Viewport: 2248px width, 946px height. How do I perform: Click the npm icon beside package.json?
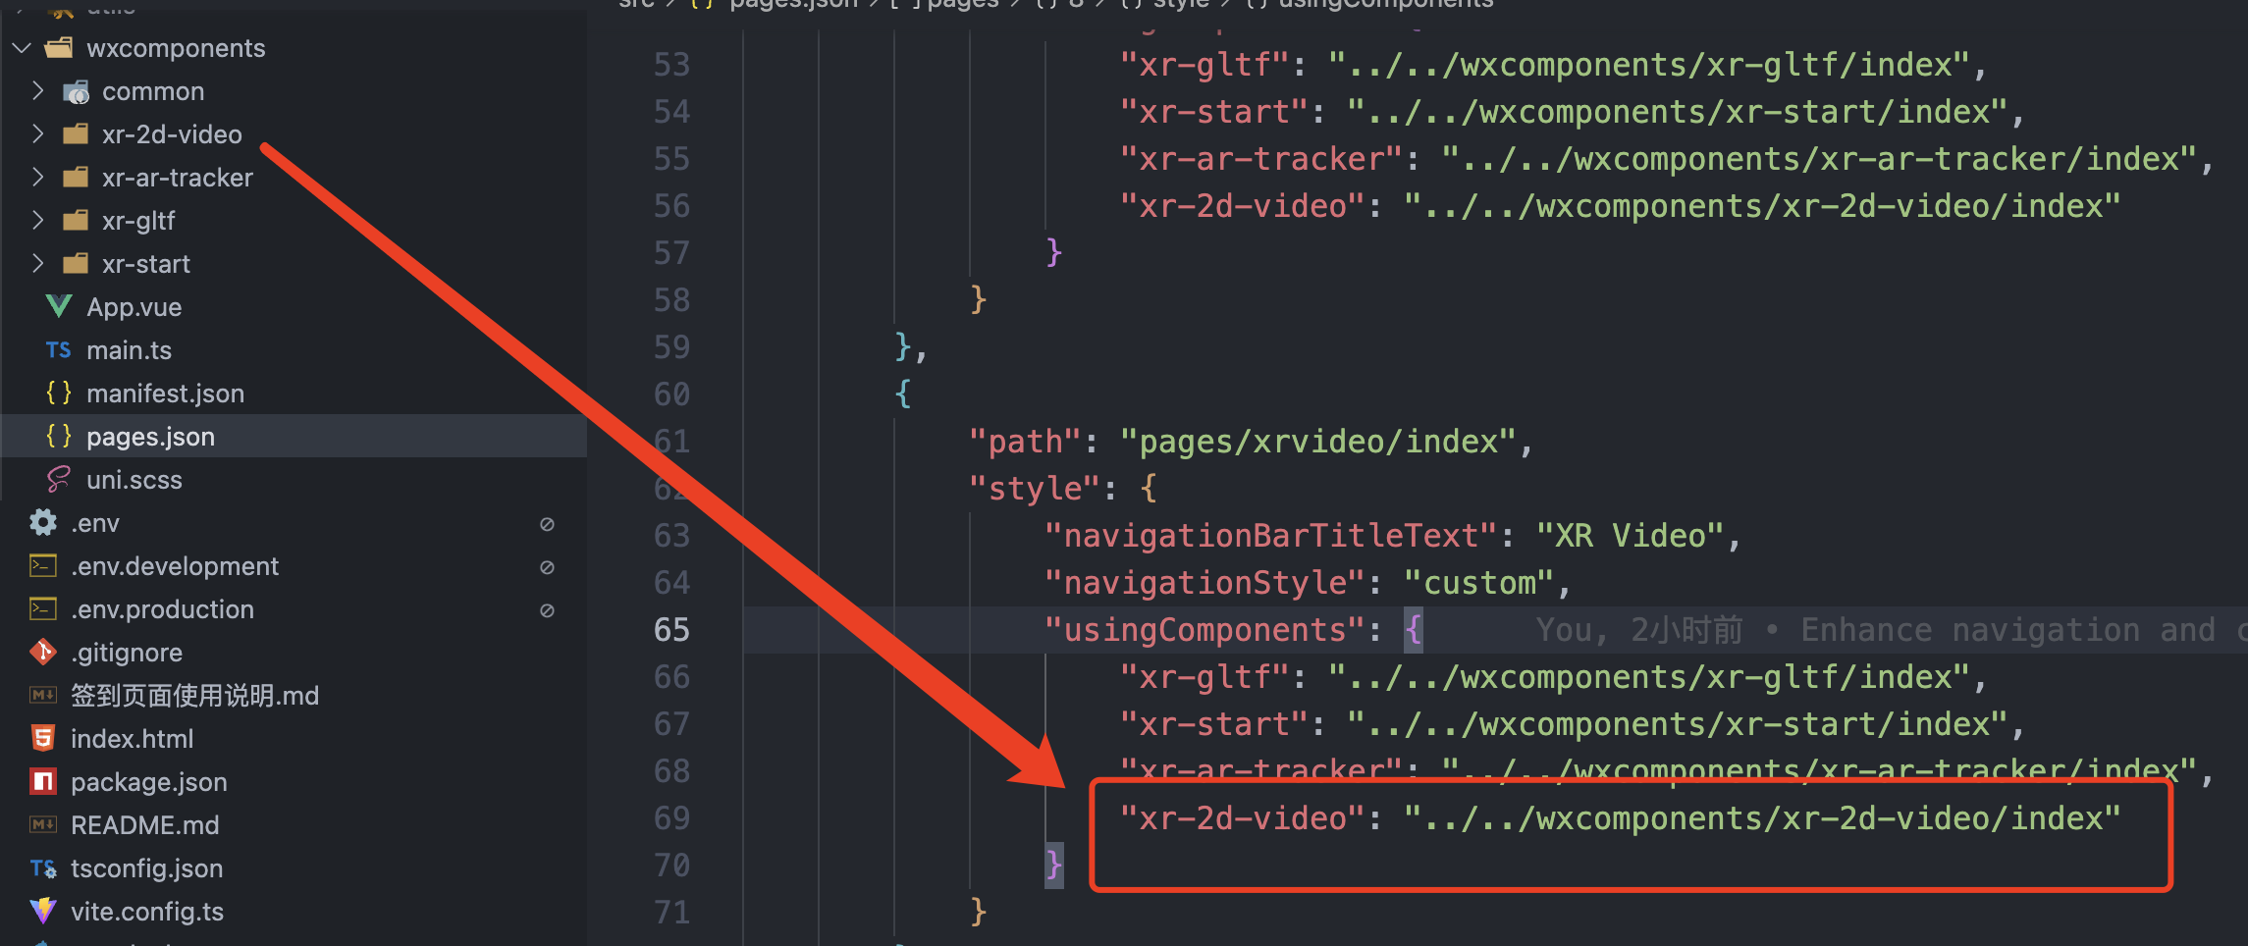(43, 781)
